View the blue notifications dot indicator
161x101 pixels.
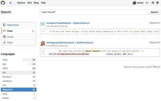(x=10, y=3)
